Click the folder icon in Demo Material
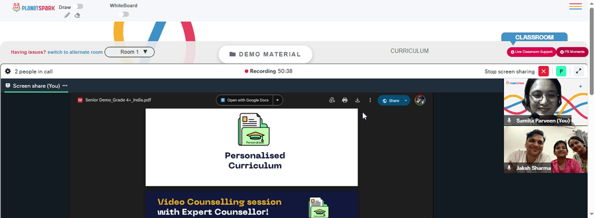 233,54
